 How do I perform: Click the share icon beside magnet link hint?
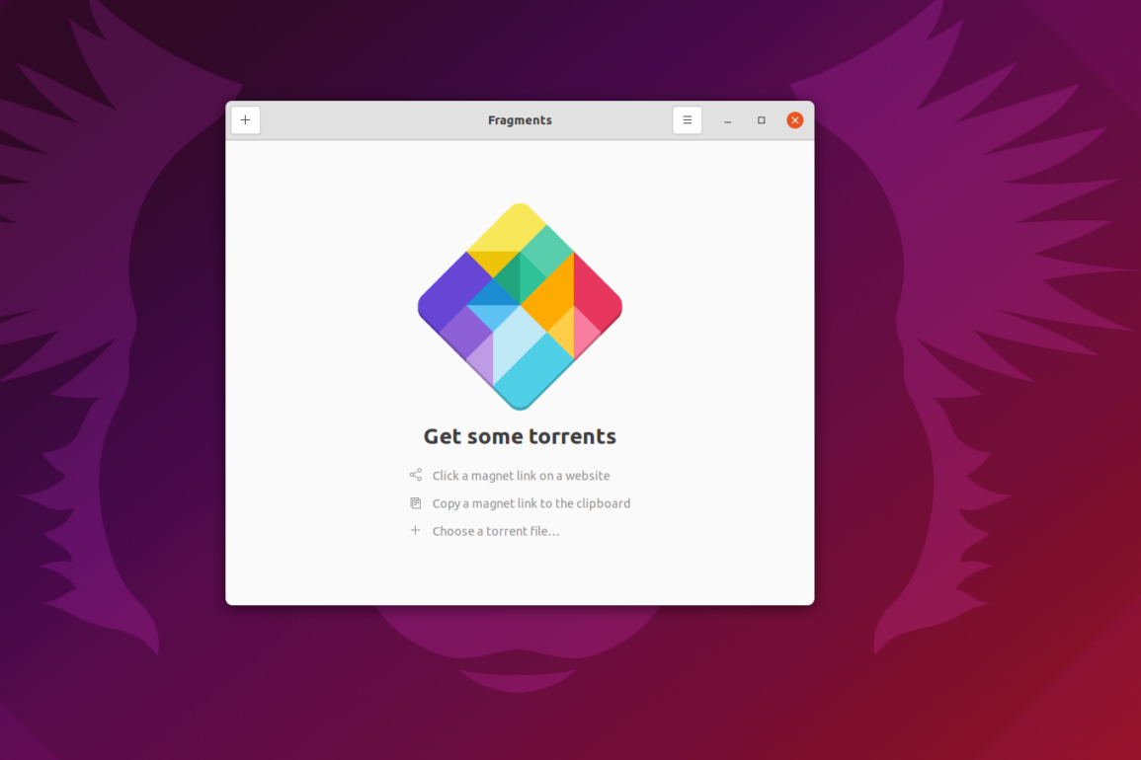[416, 475]
